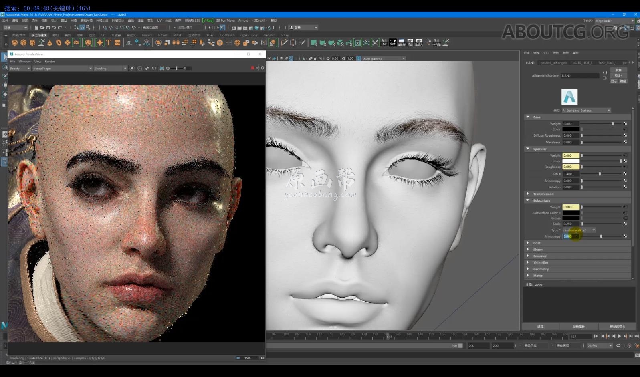Collapse the Base section
The height and width of the screenshot is (377, 640).
pyautogui.click(x=527, y=117)
